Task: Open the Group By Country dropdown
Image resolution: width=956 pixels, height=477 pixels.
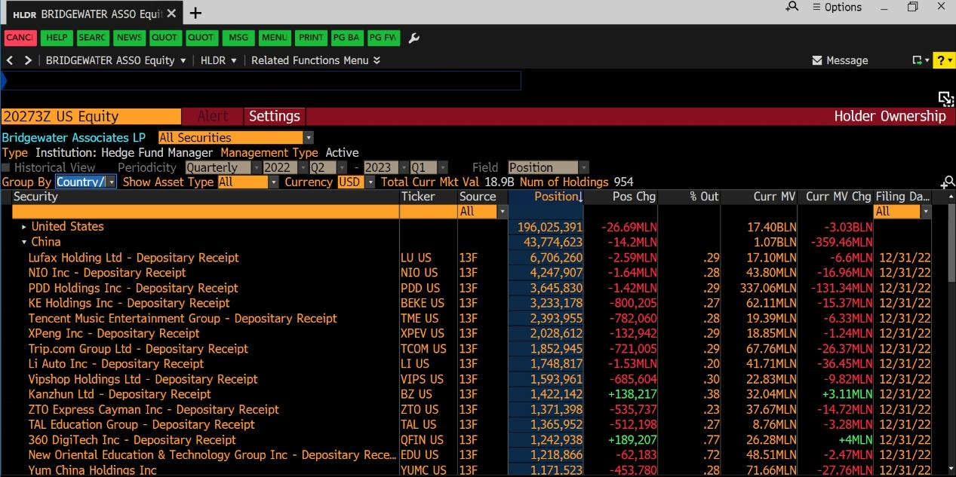Action: [86, 182]
